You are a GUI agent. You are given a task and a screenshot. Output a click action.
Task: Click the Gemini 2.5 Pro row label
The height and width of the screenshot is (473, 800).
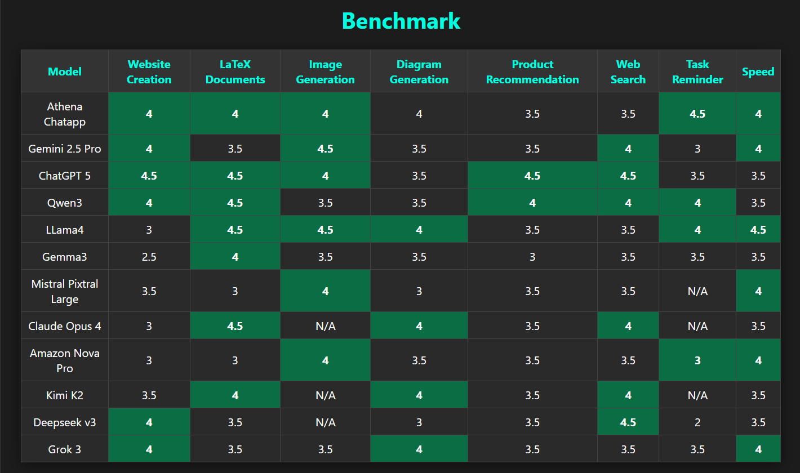click(x=65, y=149)
